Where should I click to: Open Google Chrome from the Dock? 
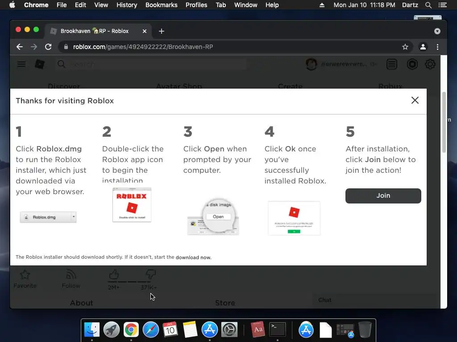[x=131, y=330]
